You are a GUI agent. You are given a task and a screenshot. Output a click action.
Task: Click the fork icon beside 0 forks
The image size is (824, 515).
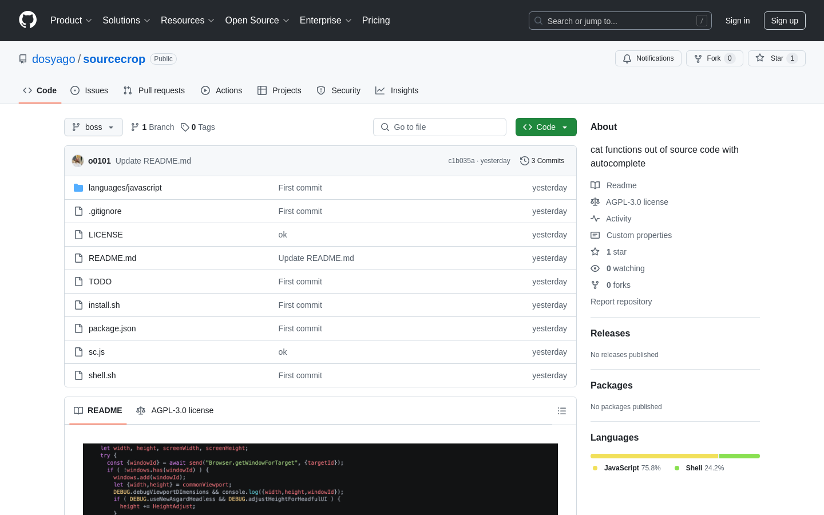click(595, 285)
